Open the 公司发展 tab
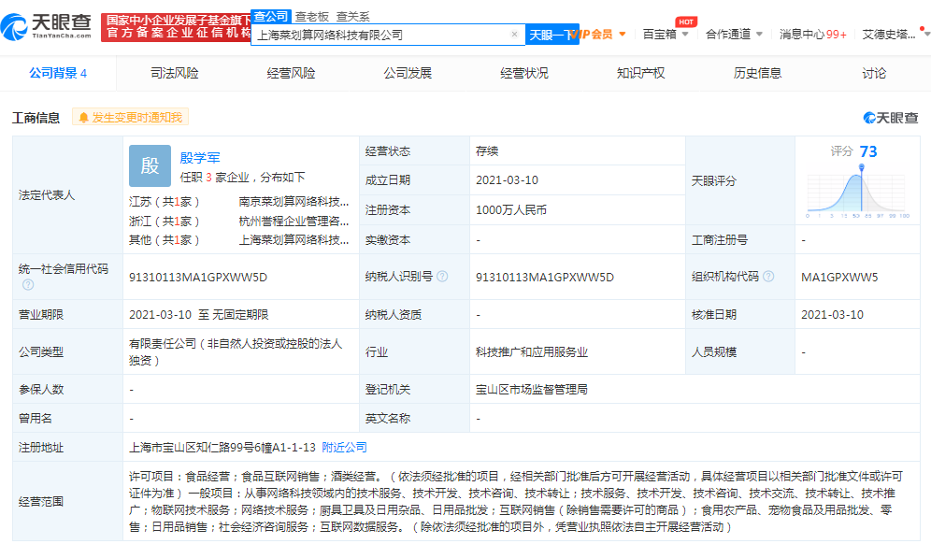This screenshot has height=544, width=931. click(x=408, y=73)
